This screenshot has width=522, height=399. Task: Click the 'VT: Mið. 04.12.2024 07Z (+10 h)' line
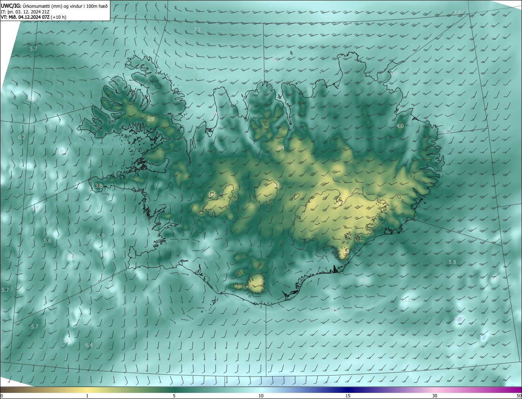coord(33,17)
